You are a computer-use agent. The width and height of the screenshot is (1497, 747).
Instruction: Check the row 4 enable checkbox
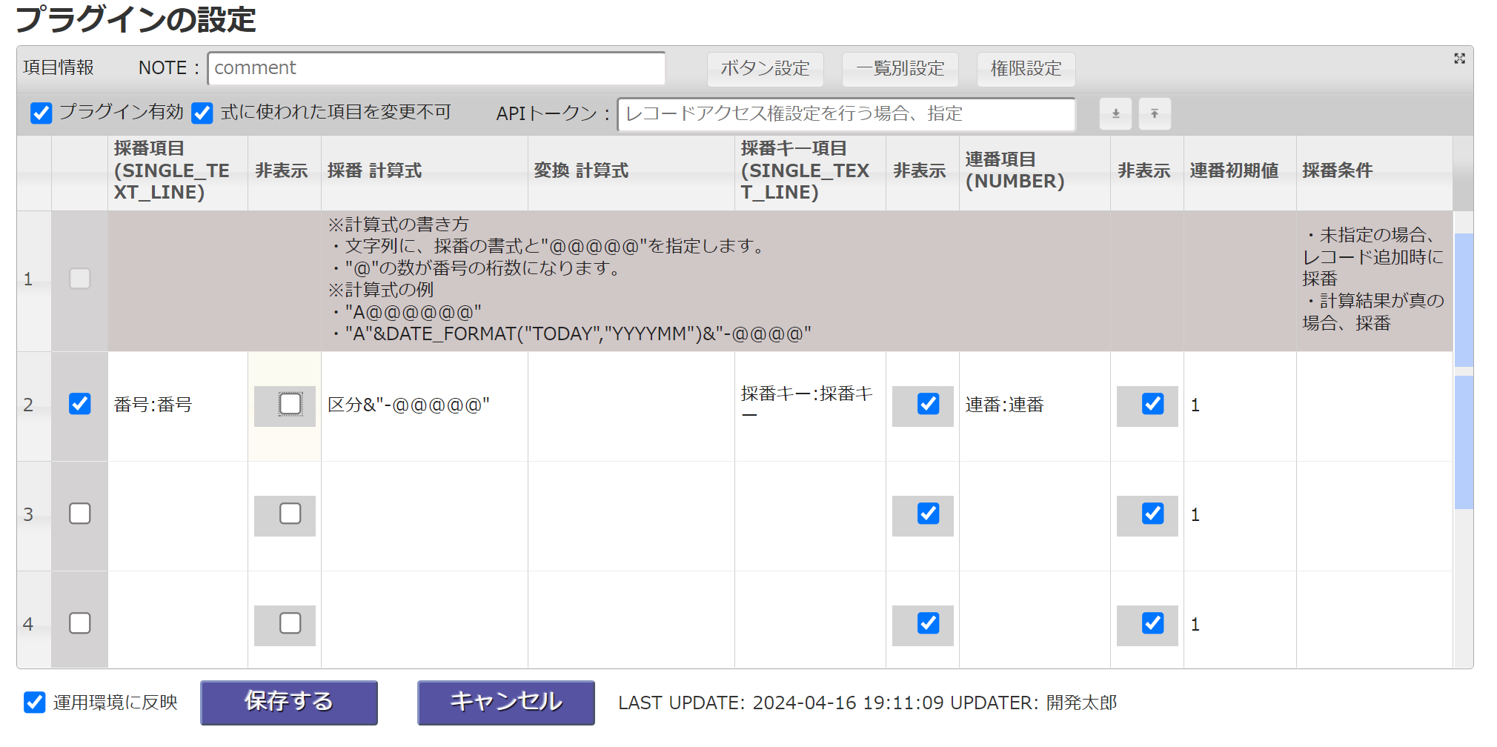click(x=80, y=623)
